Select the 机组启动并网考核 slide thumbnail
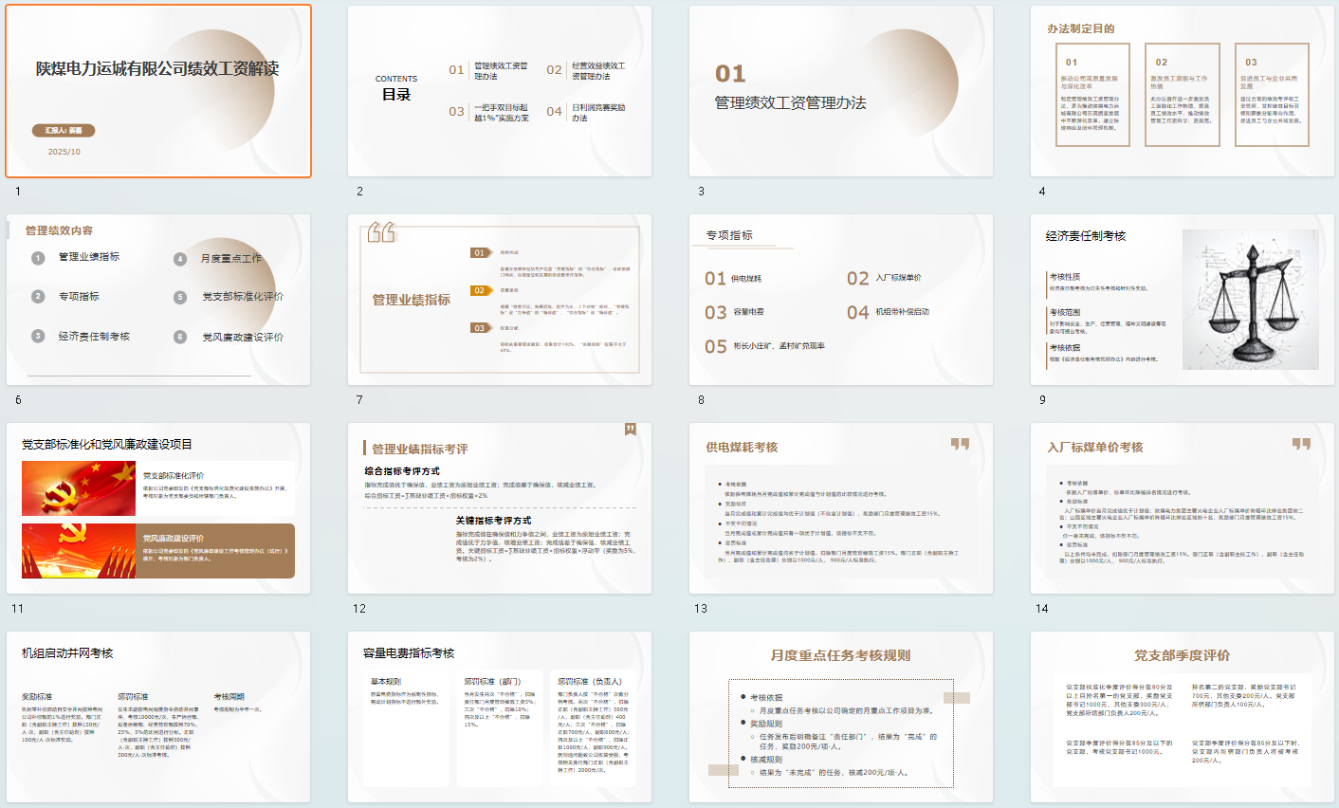Screen dimensions: 1339x808 [x=158, y=717]
